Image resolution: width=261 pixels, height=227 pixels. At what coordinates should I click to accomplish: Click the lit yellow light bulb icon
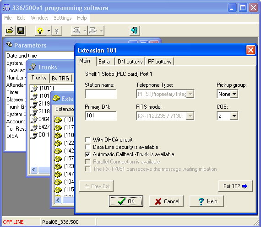click(40, 31)
